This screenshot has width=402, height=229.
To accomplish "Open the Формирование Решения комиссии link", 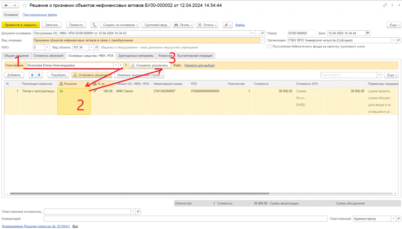I will tap(36, 226).
